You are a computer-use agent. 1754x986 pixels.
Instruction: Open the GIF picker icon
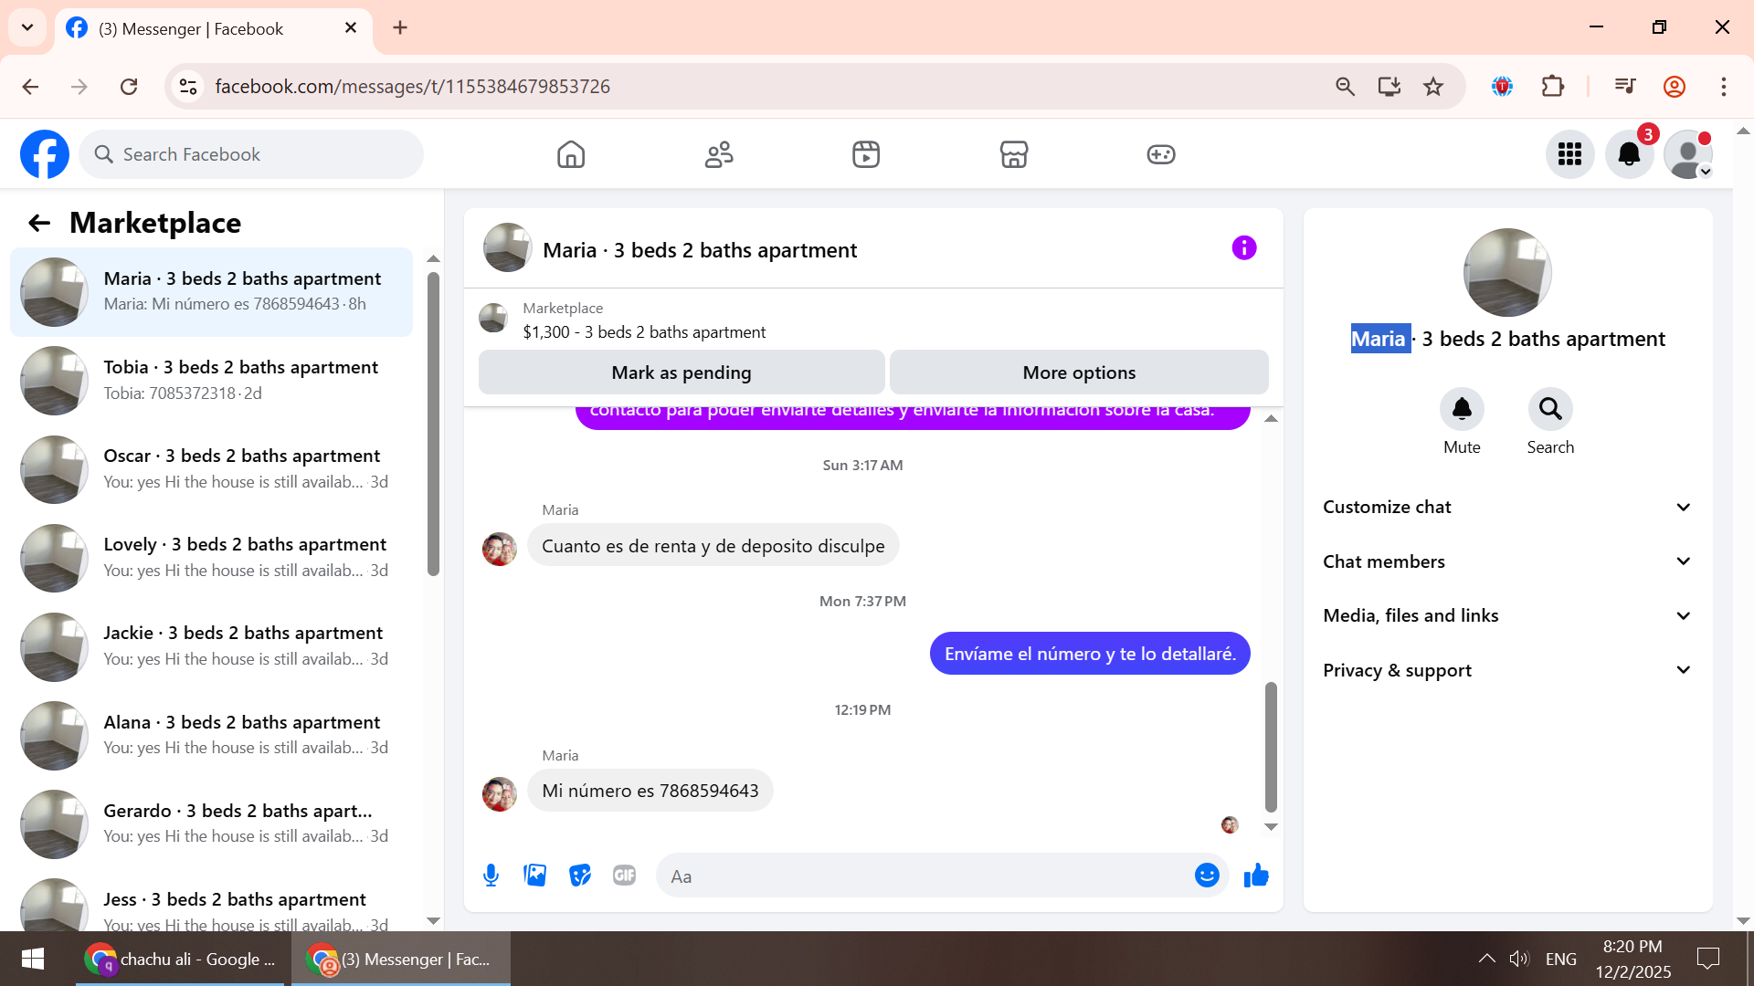click(624, 876)
